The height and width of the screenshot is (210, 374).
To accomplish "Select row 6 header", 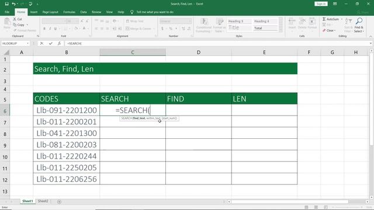I will click(5, 111).
